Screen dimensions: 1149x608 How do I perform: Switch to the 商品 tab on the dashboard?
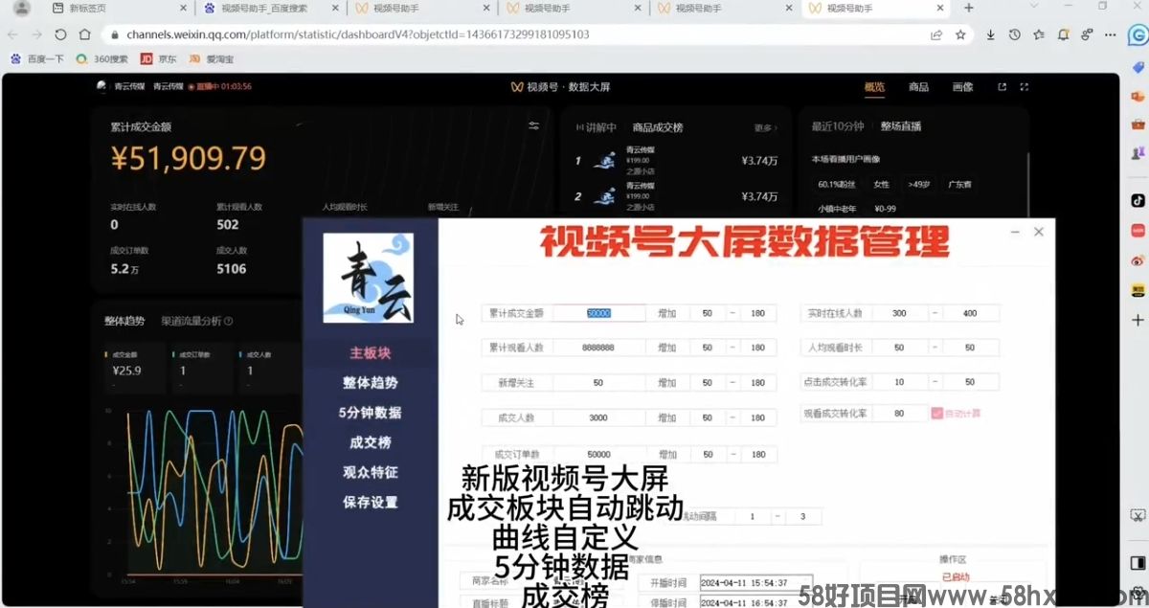click(x=919, y=87)
